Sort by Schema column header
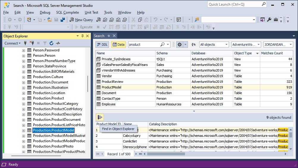 click(x=173, y=53)
